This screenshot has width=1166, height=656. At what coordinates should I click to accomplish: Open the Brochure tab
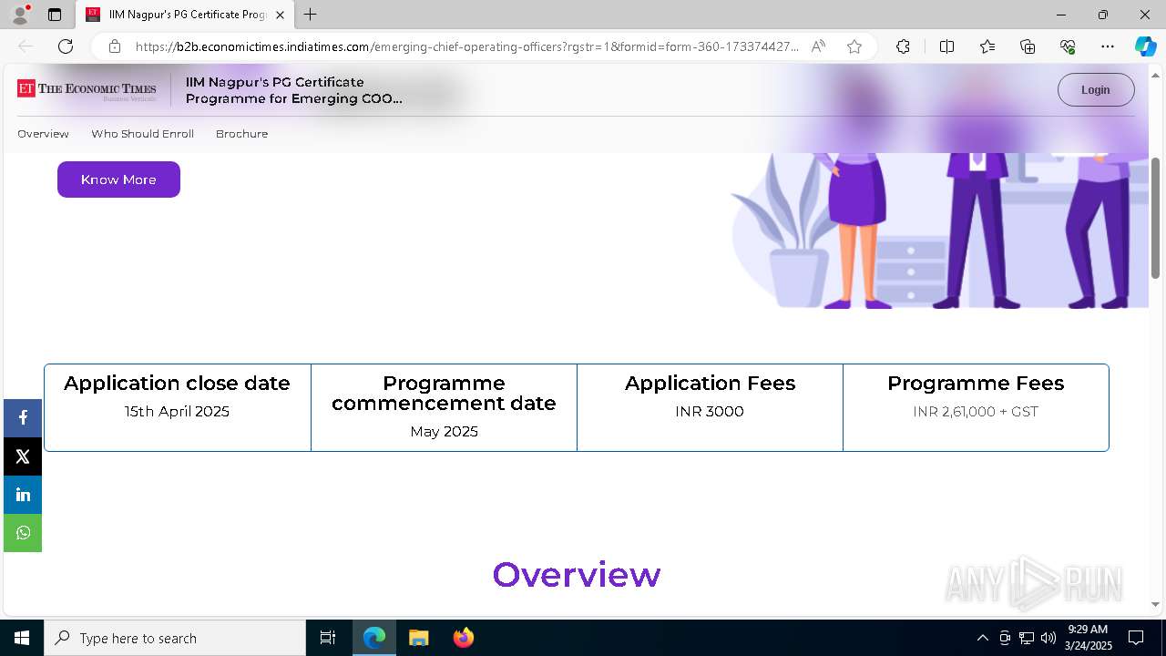(x=241, y=134)
